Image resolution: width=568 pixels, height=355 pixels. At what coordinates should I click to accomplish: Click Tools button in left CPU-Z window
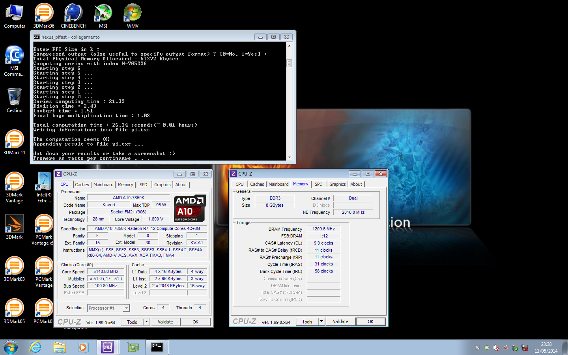tap(132, 322)
